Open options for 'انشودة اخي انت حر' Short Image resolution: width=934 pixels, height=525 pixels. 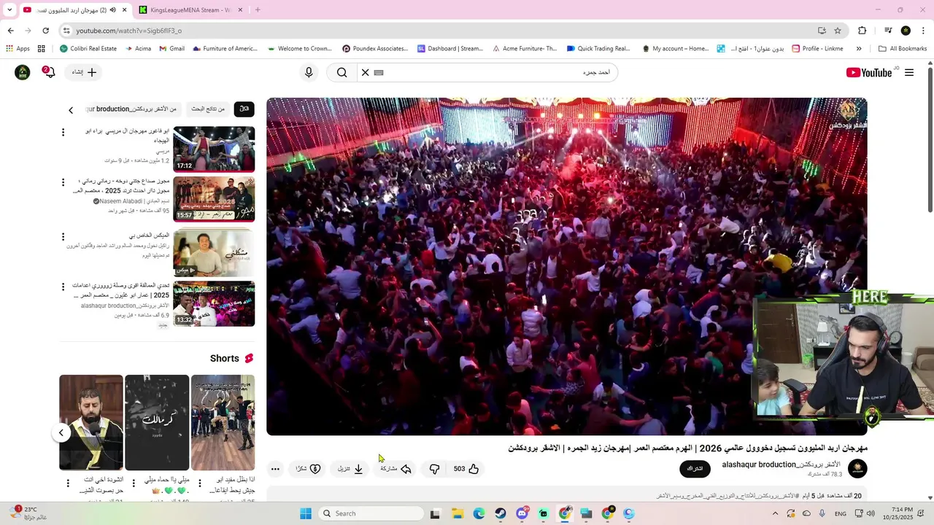68,483
